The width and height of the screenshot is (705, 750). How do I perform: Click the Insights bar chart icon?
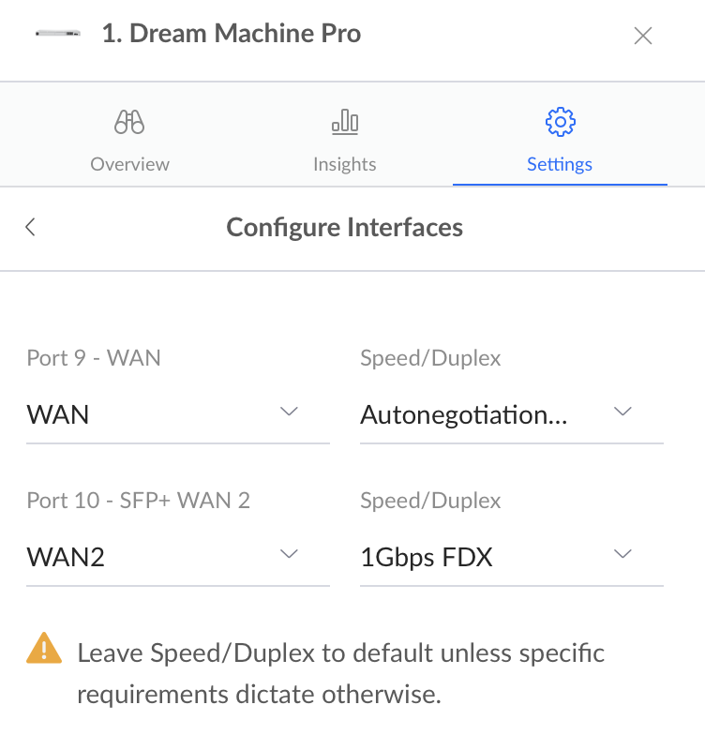pyautogui.click(x=345, y=122)
